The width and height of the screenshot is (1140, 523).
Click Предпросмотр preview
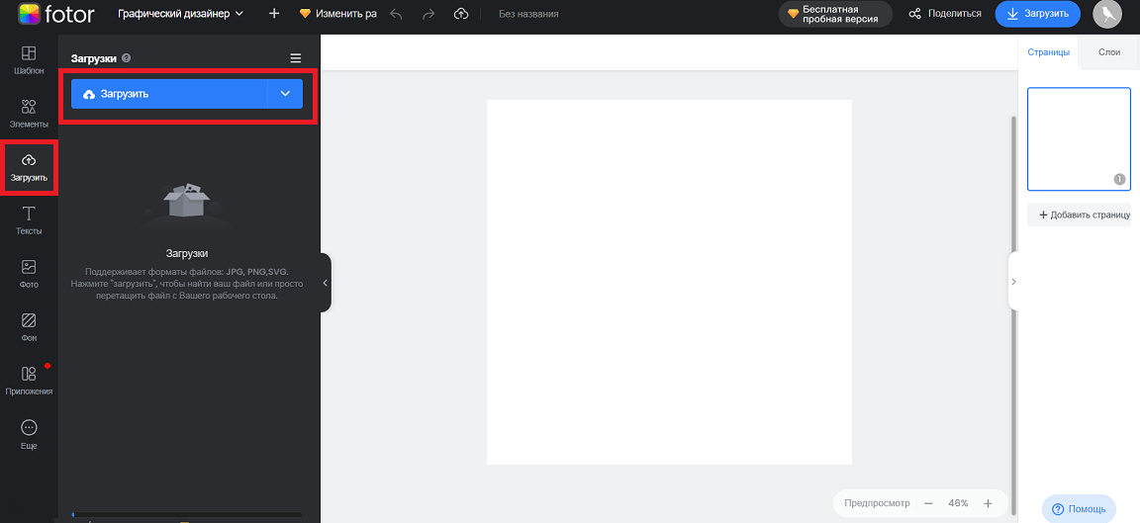click(877, 502)
